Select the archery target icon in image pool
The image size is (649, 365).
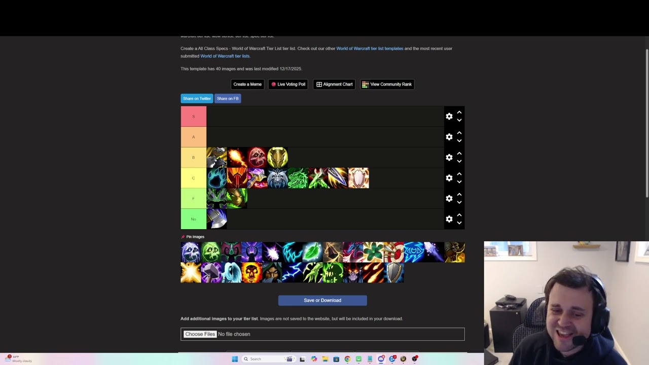pos(393,252)
